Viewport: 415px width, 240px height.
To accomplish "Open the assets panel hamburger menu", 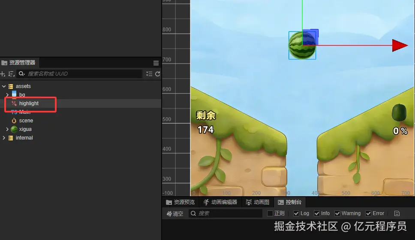I will click(156, 63).
